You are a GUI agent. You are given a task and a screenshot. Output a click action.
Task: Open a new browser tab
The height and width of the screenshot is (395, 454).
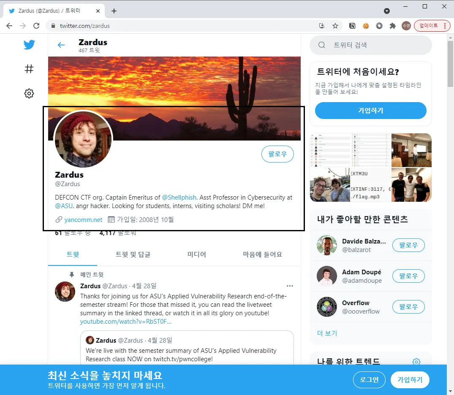[114, 11]
